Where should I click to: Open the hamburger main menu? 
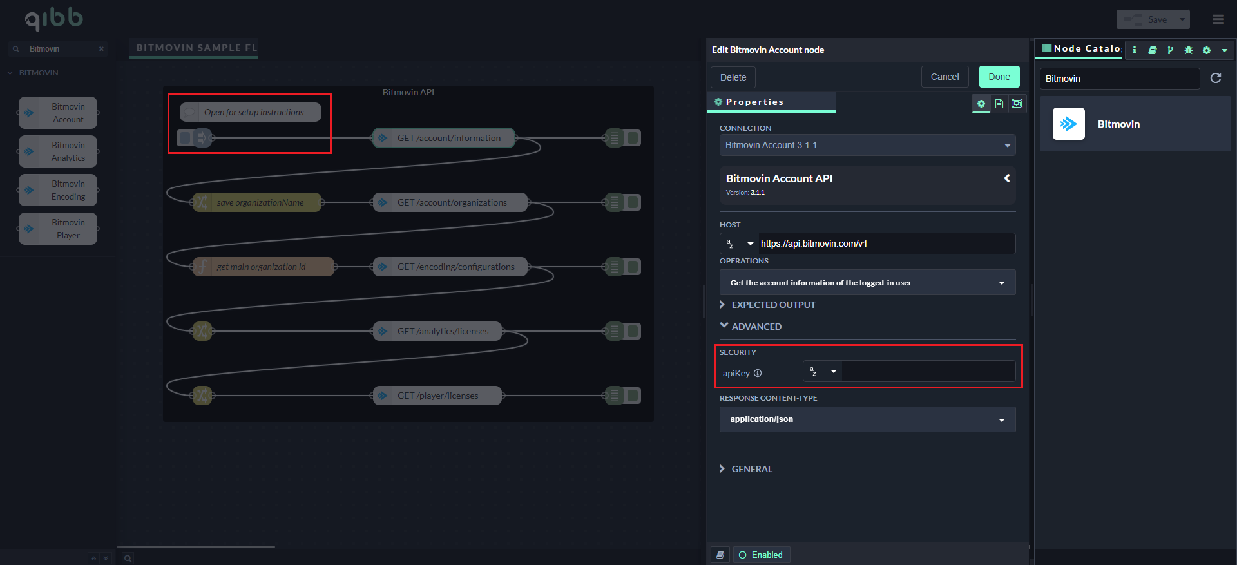(1218, 19)
